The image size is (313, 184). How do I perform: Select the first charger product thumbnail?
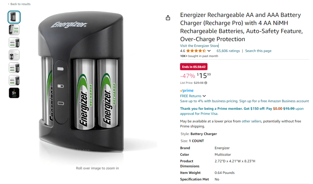[x=14, y=17]
